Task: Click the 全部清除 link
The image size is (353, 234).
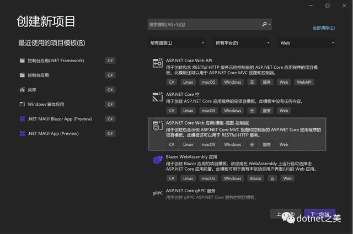Action: 324,28
